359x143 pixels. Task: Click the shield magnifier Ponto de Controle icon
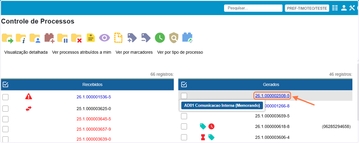(x=174, y=38)
